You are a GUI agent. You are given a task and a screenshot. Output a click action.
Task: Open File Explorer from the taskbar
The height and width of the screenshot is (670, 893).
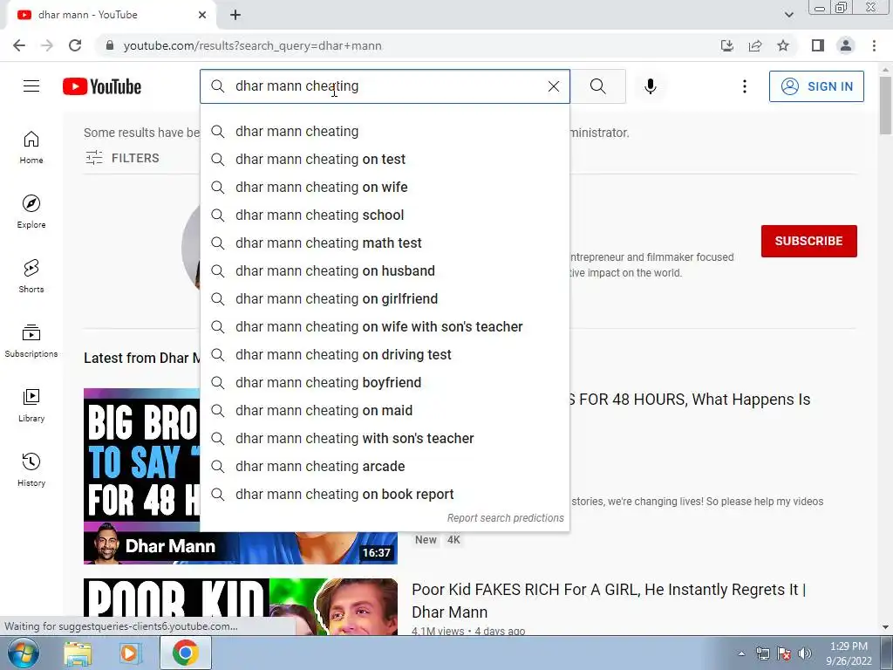pos(78,653)
